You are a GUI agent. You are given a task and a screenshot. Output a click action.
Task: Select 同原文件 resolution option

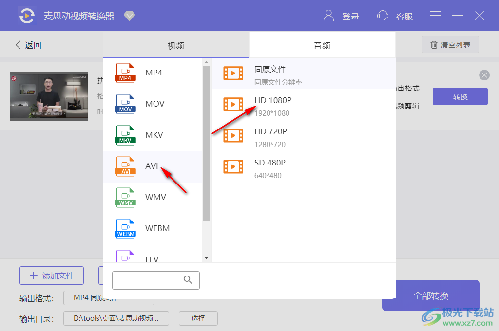pos(304,74)
